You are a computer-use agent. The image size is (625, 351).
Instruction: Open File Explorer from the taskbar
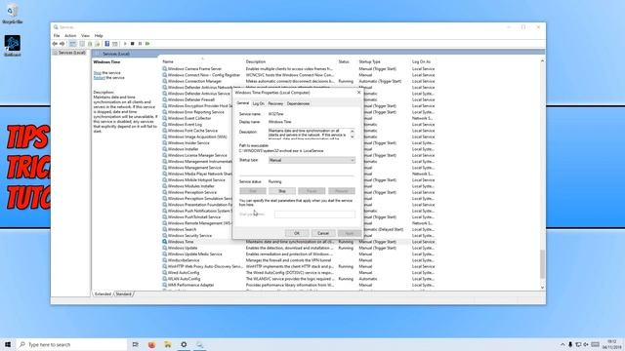167,344
